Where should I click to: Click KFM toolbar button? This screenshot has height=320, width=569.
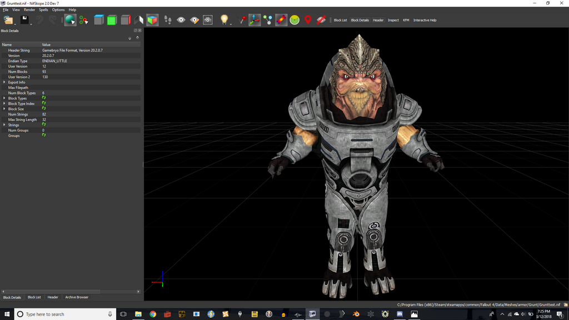click(x=406, y=21)
